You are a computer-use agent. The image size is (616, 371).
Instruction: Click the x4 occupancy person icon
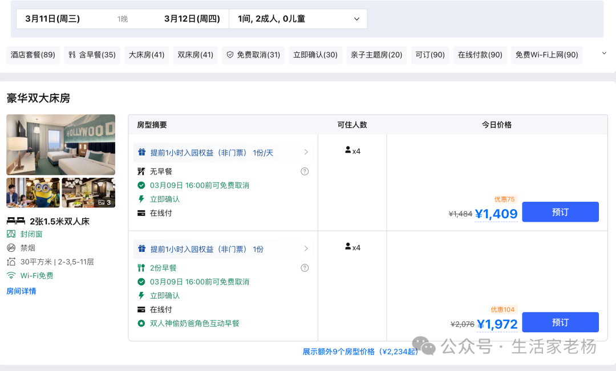[347, 150]
